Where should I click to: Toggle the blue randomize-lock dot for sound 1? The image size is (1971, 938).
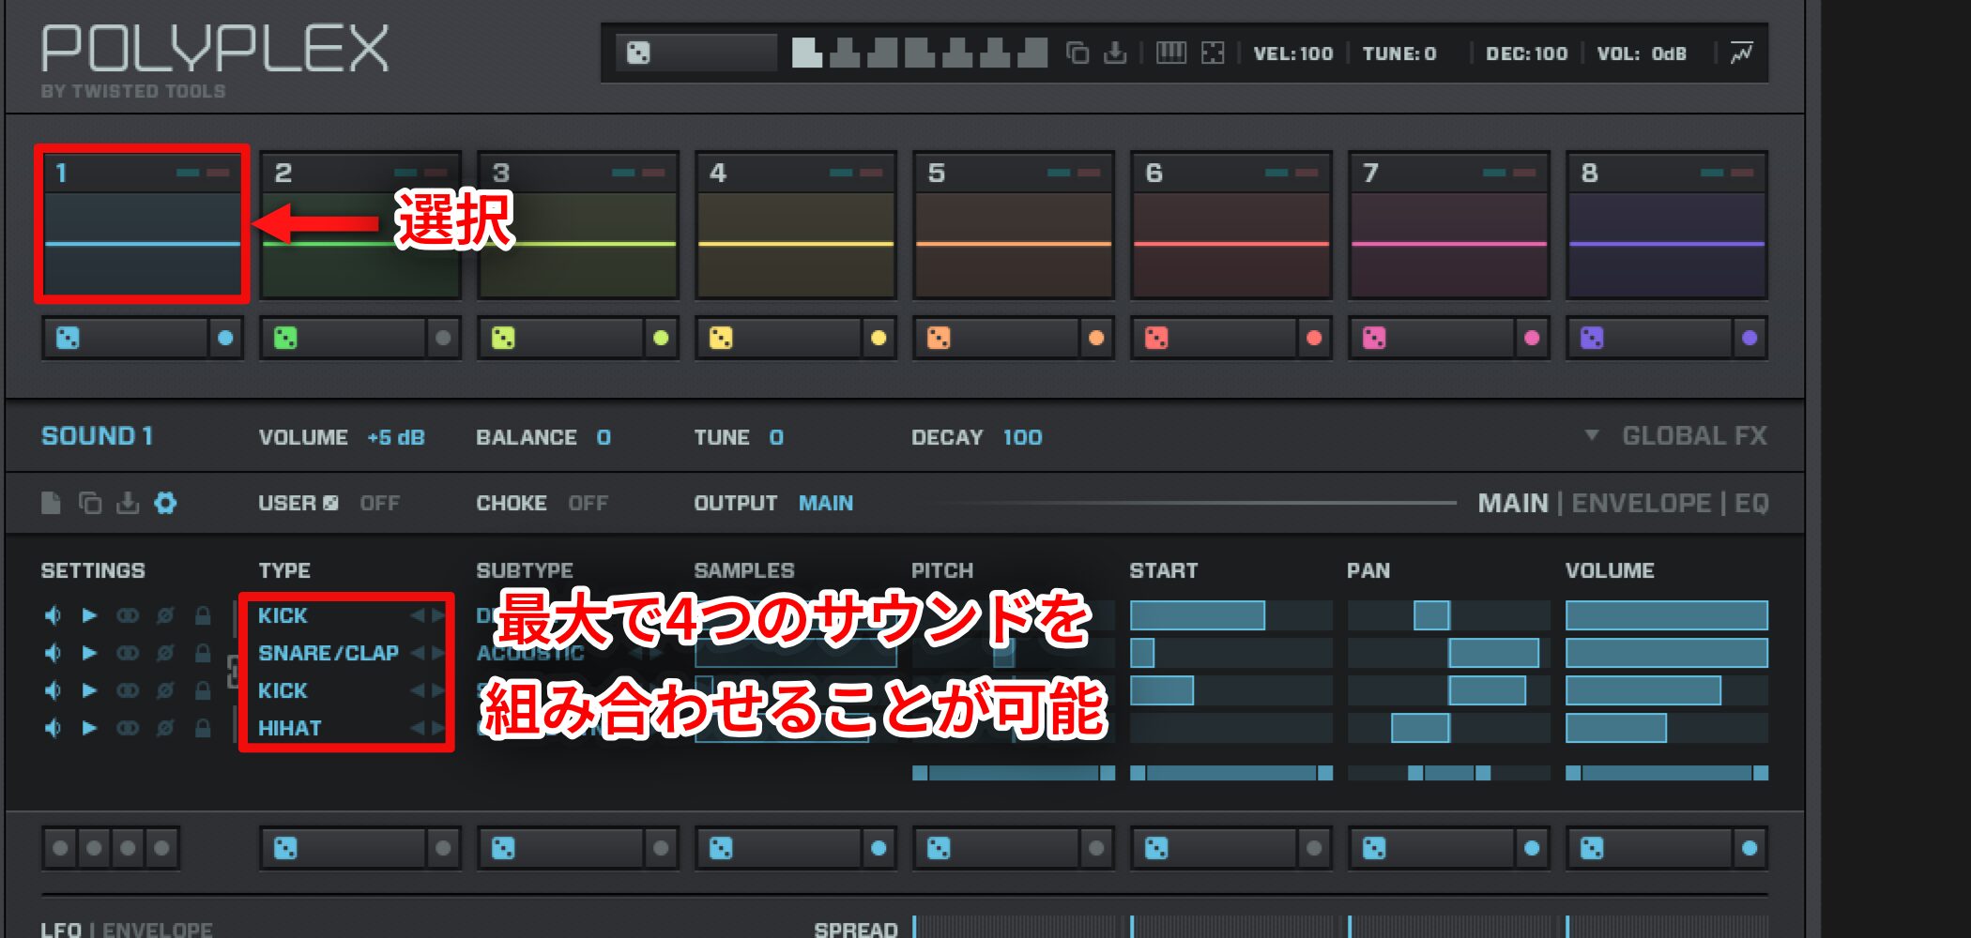[225, 338]
